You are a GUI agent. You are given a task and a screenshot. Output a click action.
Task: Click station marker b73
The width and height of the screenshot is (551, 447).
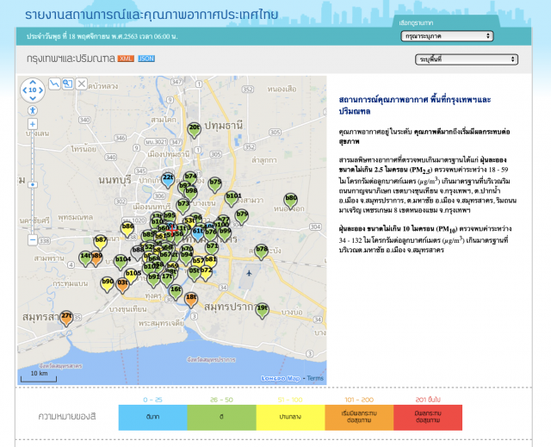click(183, 206)
